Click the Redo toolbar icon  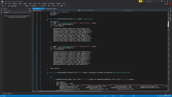[21, 6]
